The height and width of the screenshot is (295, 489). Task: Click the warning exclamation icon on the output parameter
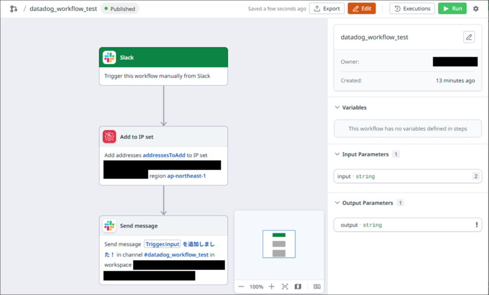tap(477, 224)
